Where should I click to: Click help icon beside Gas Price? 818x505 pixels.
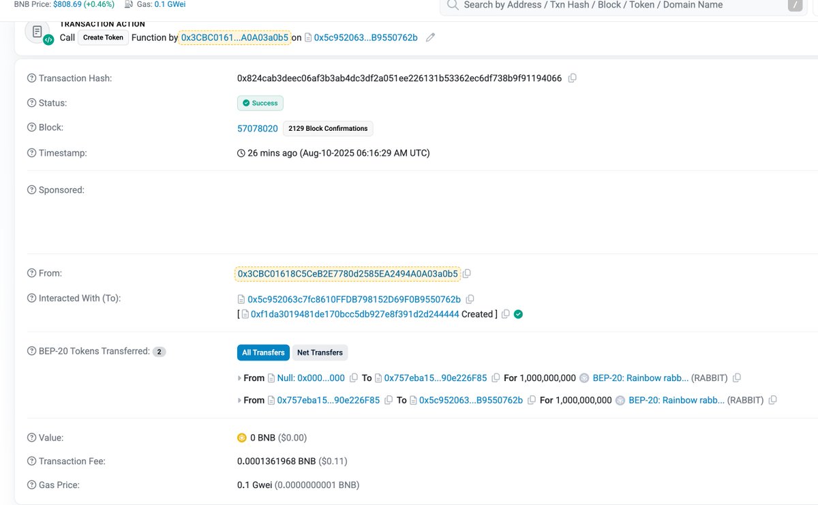pos(31,485)
